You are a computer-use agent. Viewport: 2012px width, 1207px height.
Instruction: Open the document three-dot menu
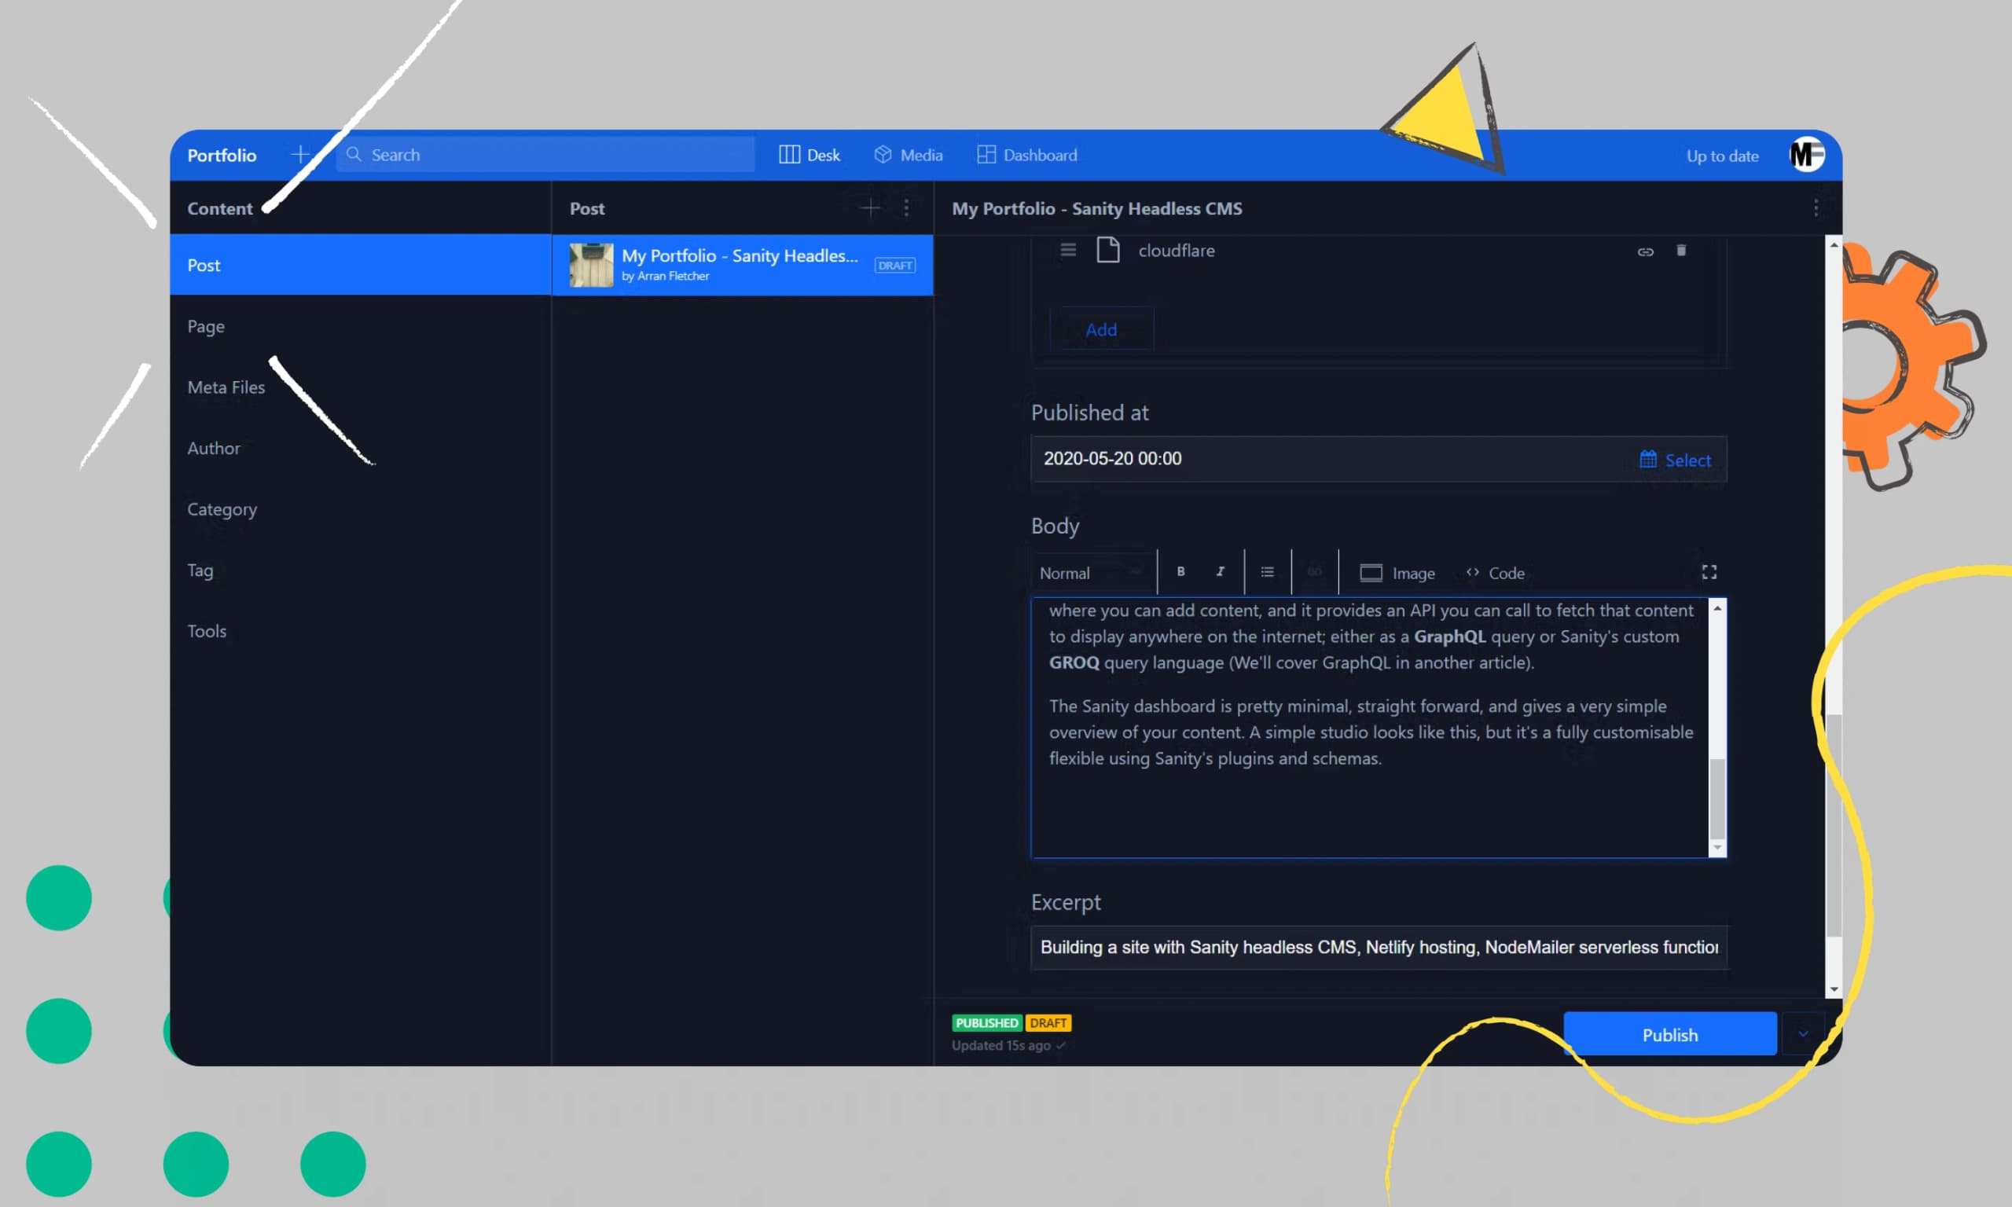[x=1816, y=208]
